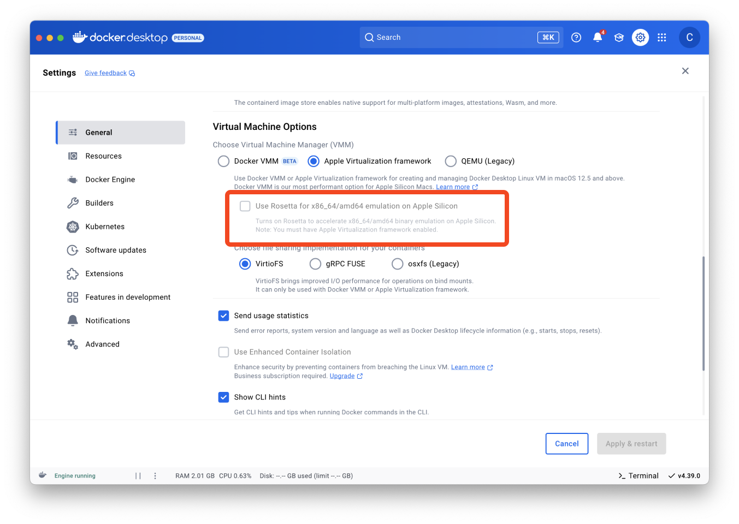Screen dimensions: 739x524
Task: Open the Terminal button in status bar
Action: pyautogui.click(x=639, y=476)
